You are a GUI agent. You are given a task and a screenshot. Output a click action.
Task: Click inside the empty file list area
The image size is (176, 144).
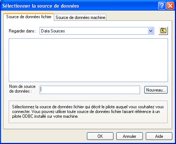tap(88, 60)
